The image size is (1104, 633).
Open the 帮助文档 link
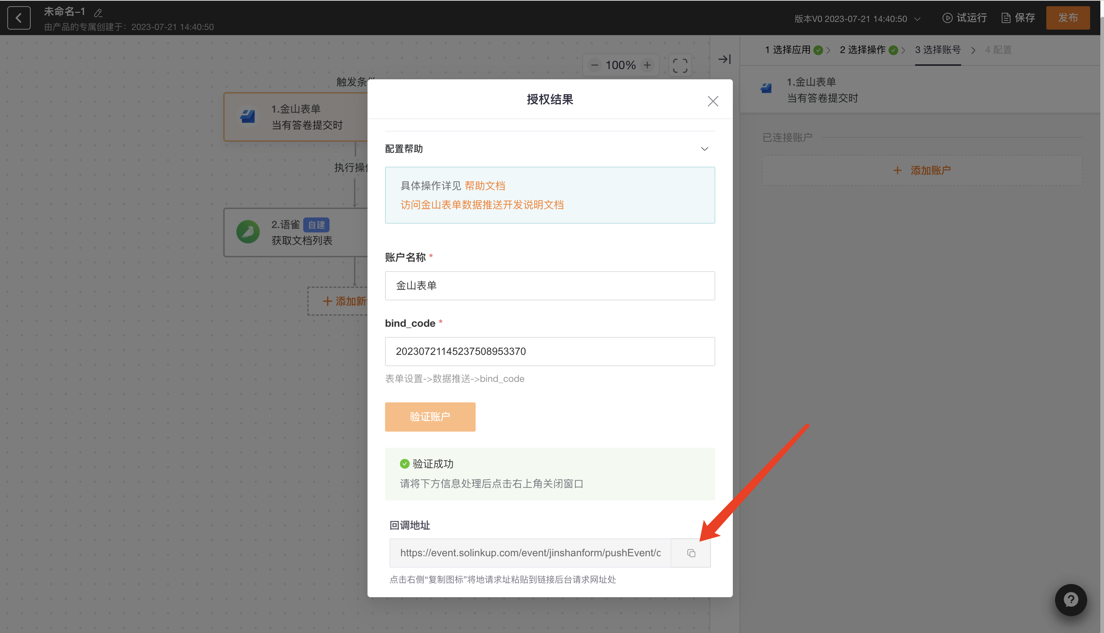(485, 186)
